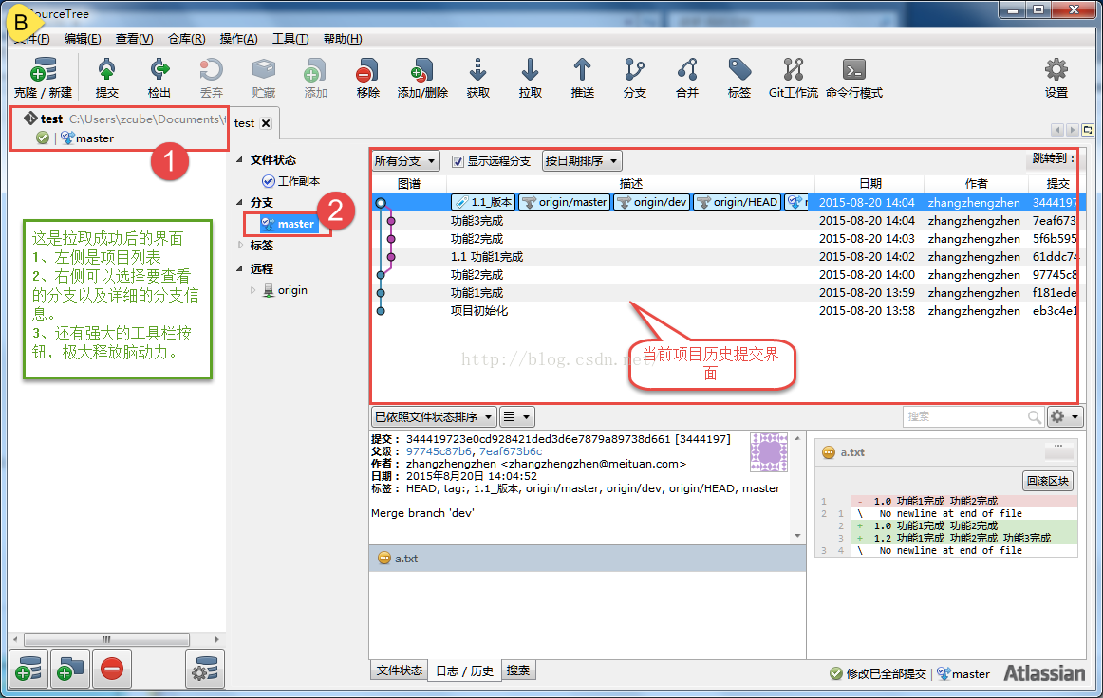Collapse the 文件状态 tree section

tap(240, 160)
